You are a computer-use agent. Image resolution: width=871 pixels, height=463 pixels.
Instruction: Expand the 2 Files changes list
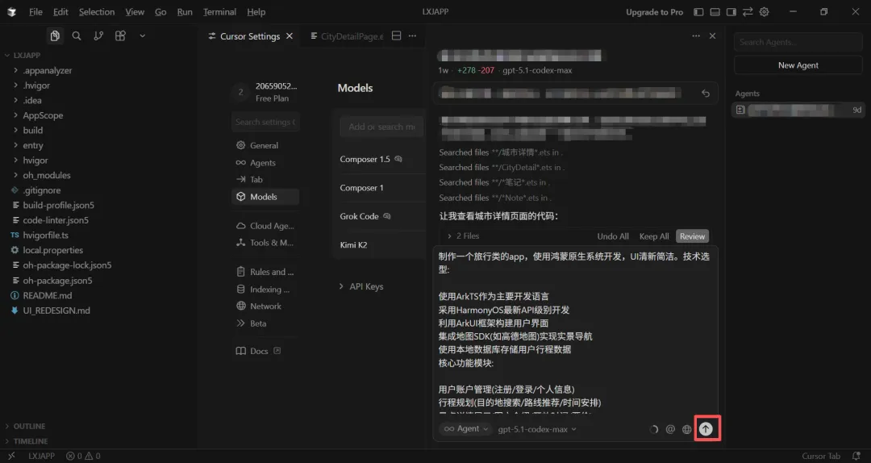pos(463,236)
